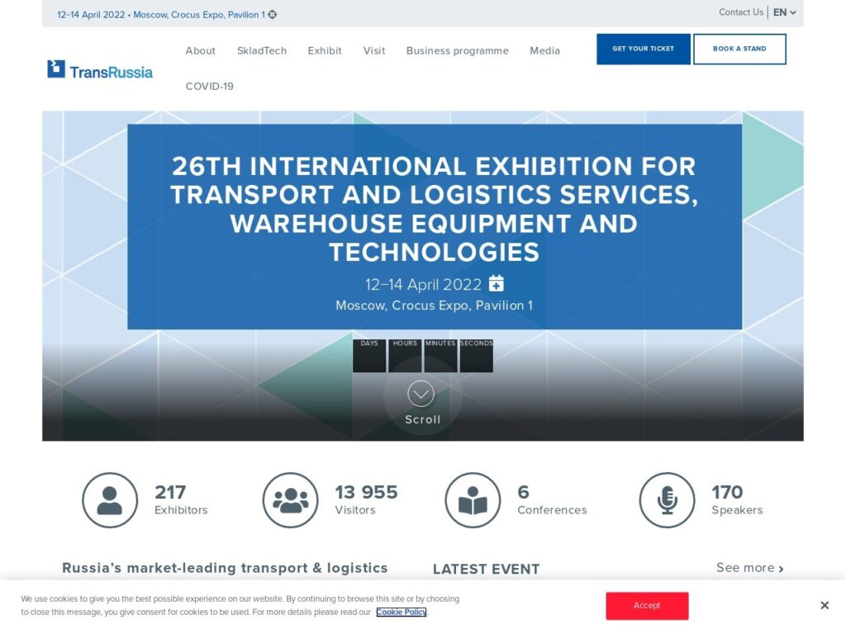Click the 'Russia's market-leading transport & logistics' heading

[x=225, y=568]
